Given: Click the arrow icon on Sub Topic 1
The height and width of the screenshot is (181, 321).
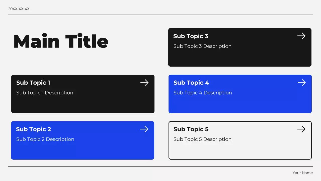Looking at the screenshot, I should [x=144, y=83].
